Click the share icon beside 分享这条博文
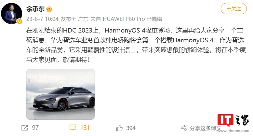The image size is (253, 136). pos(184,128)
